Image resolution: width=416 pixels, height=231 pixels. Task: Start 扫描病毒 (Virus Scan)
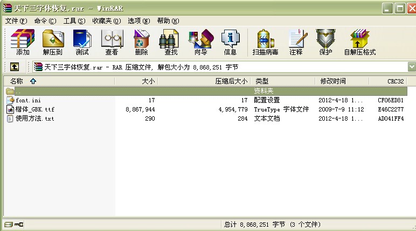[x=265, y=42]
